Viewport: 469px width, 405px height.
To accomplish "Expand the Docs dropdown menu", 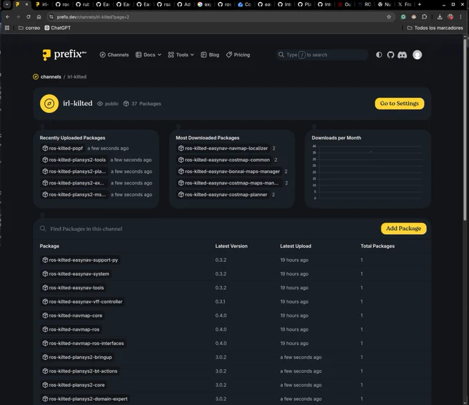I will tap(148, 54).
